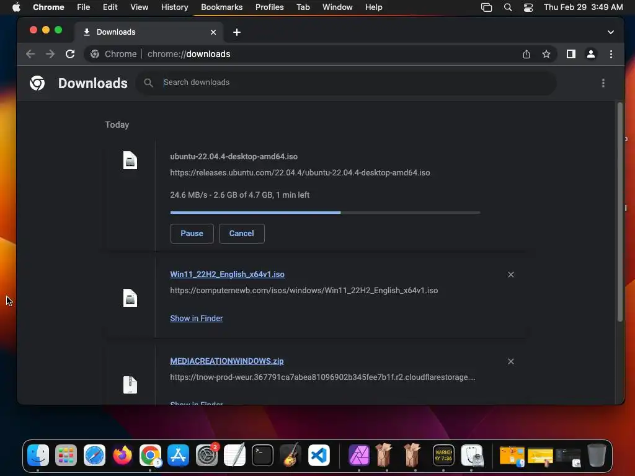Image resolution: width=635 pixels, height=476 pixels.
Task: Select ubuntu-22.04.4-desktop-amd64.iso filename text
Action: (234, 157)
